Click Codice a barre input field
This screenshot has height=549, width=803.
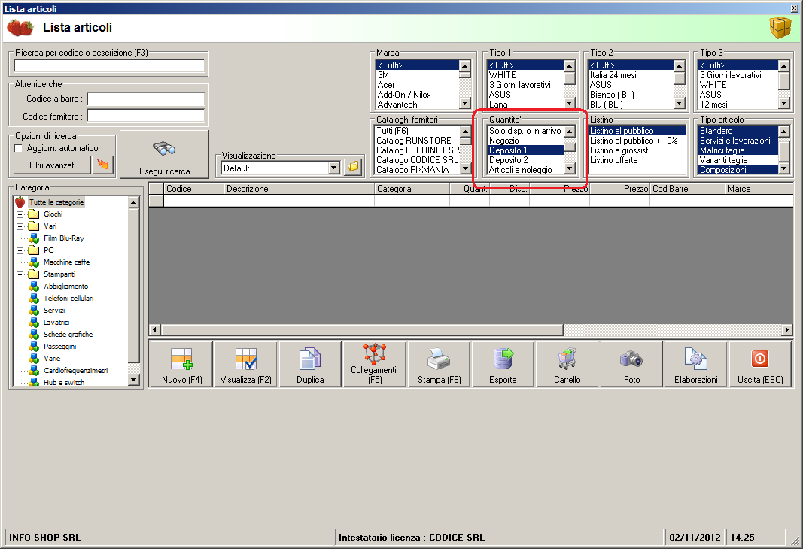(146, 99)
